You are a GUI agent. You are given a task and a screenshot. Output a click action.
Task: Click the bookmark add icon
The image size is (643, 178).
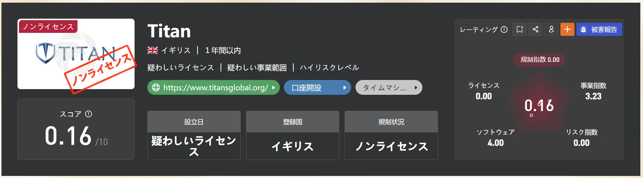click(519, 29)
